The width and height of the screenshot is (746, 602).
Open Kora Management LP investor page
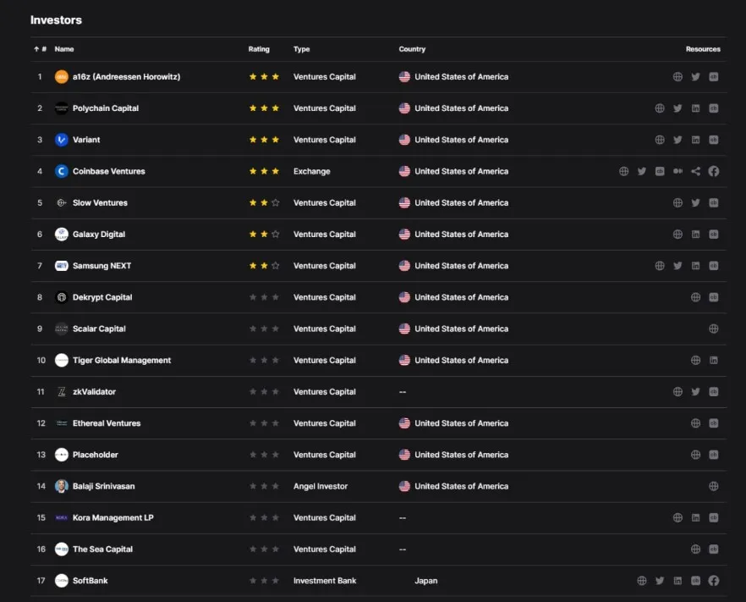click(112, 517)
